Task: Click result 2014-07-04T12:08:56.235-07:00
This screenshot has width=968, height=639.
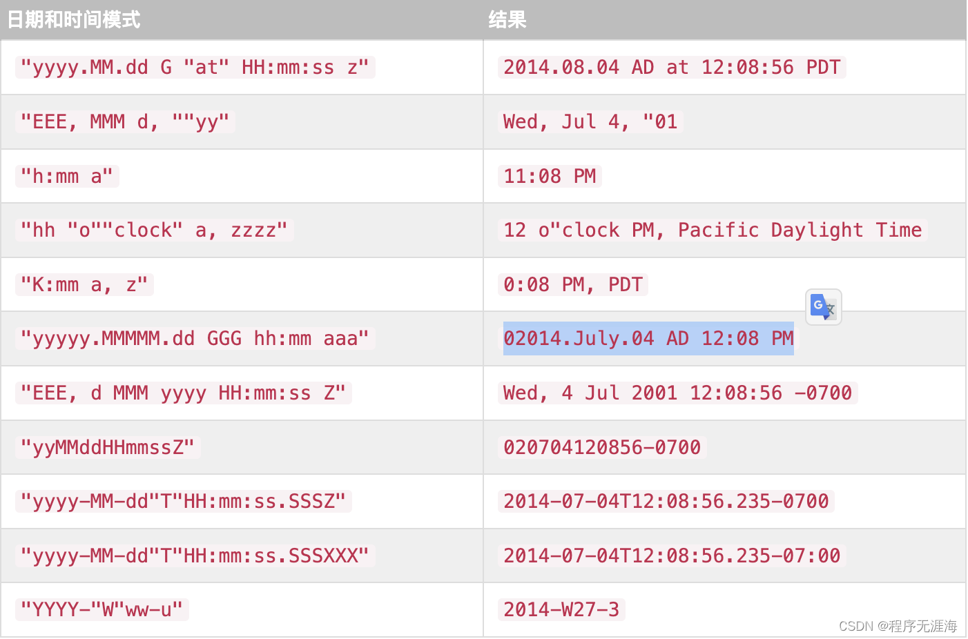Action: pos(672,556)
